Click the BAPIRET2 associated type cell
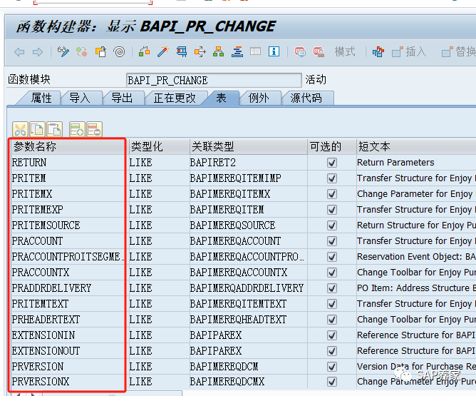The height and width of the screenshot is (396, 476). (248, 163)
